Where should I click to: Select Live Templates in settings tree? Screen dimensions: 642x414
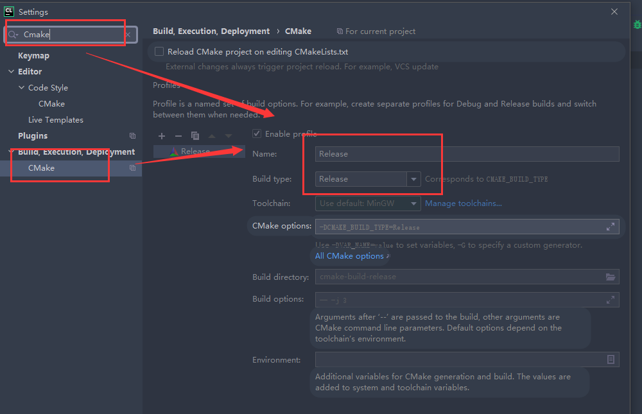pos(56,120)
